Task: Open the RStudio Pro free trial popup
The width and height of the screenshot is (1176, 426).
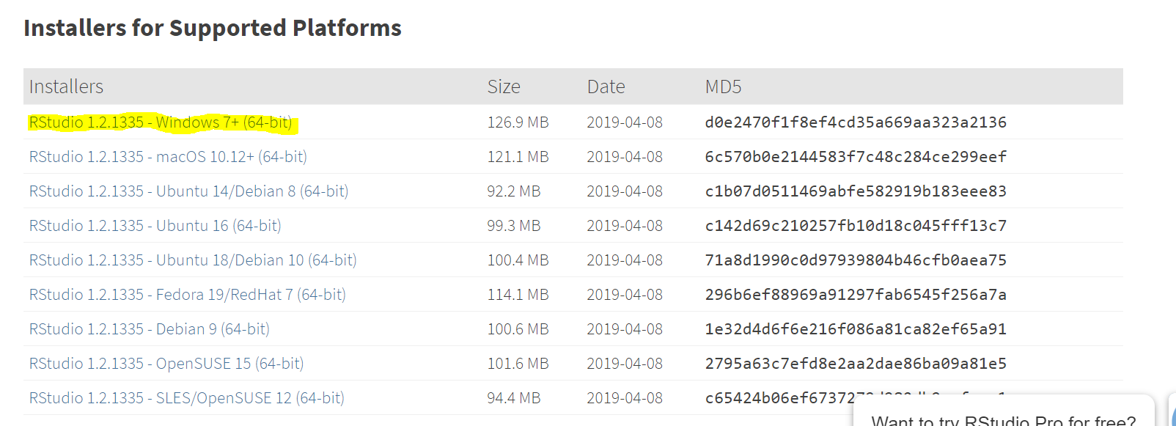Action: (1003, 419)
